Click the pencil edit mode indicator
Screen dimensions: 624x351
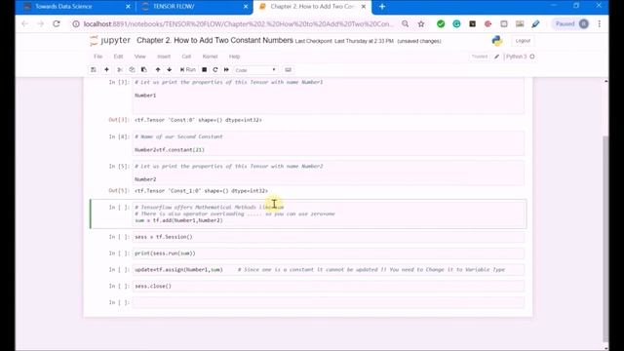496,57
